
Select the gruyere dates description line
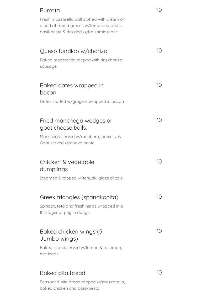(82, 102)
